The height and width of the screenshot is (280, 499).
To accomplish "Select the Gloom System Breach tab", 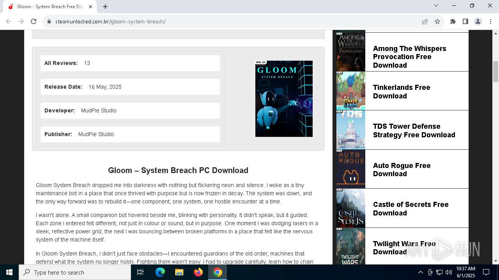I will click(x=50, y=7).
